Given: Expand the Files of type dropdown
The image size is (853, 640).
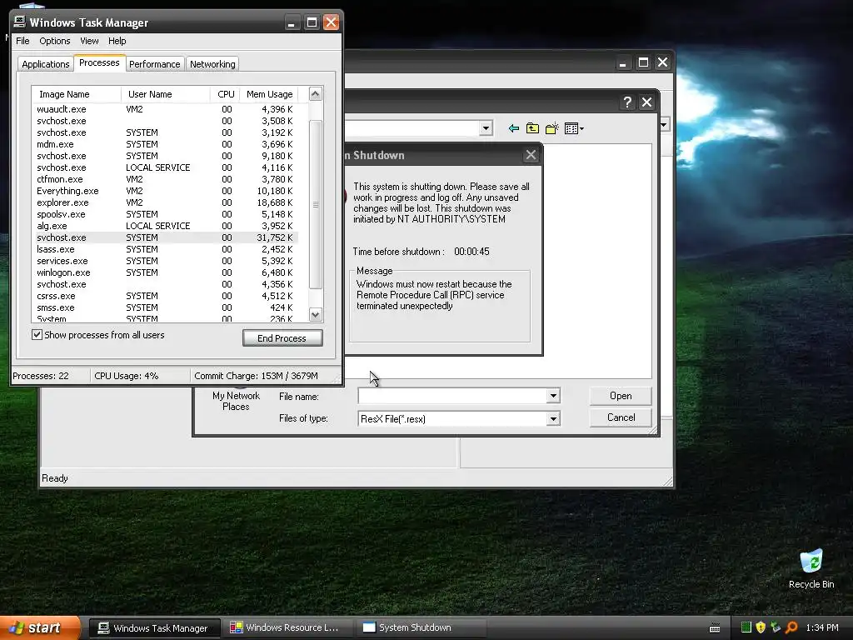Looking at the screenshot, I should pos(553,418).
